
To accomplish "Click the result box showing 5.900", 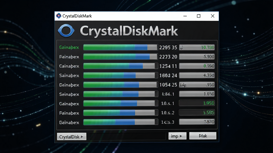I will (197, 57).
